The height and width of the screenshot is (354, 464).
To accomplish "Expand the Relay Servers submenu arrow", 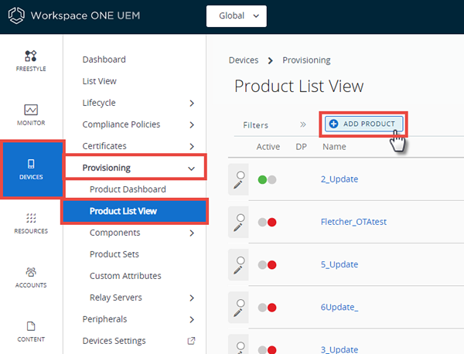I will 192,298.
